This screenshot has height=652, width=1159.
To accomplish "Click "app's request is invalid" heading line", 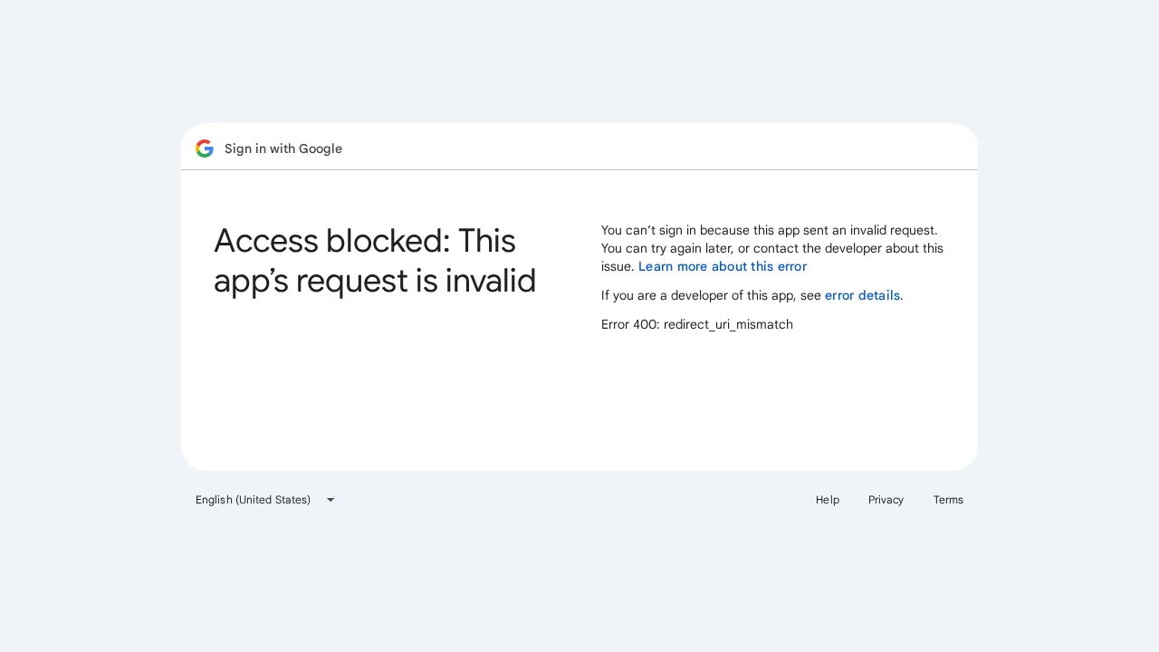I will (374, 281).
